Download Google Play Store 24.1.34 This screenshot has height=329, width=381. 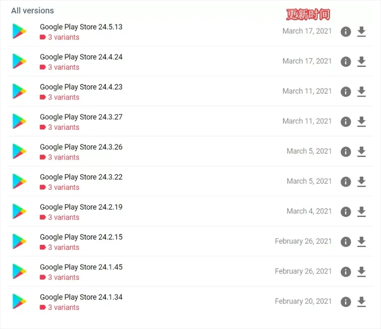tap(361, 302)
